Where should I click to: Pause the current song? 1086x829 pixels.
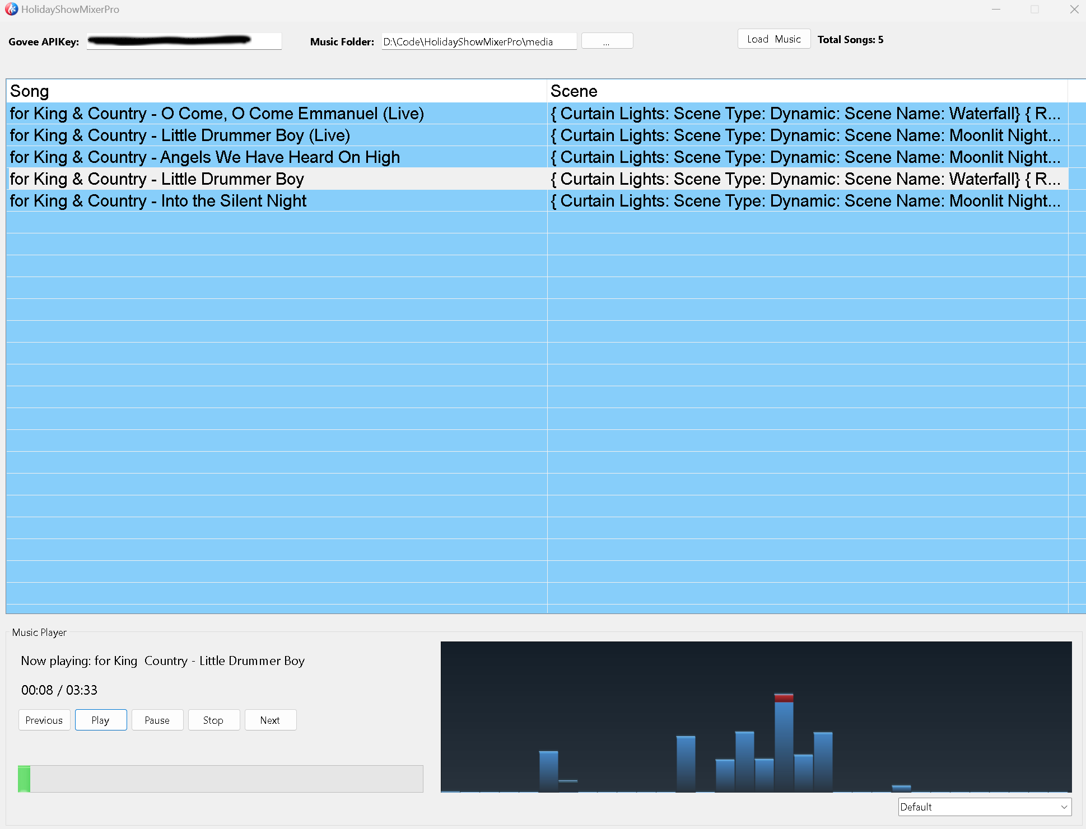[x=157, y=720]
